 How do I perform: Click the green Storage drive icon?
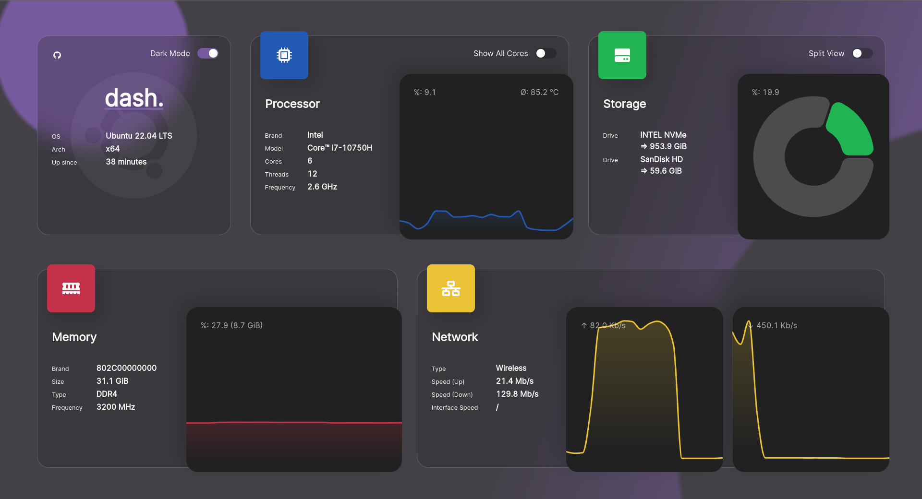(x=622, y=55)
